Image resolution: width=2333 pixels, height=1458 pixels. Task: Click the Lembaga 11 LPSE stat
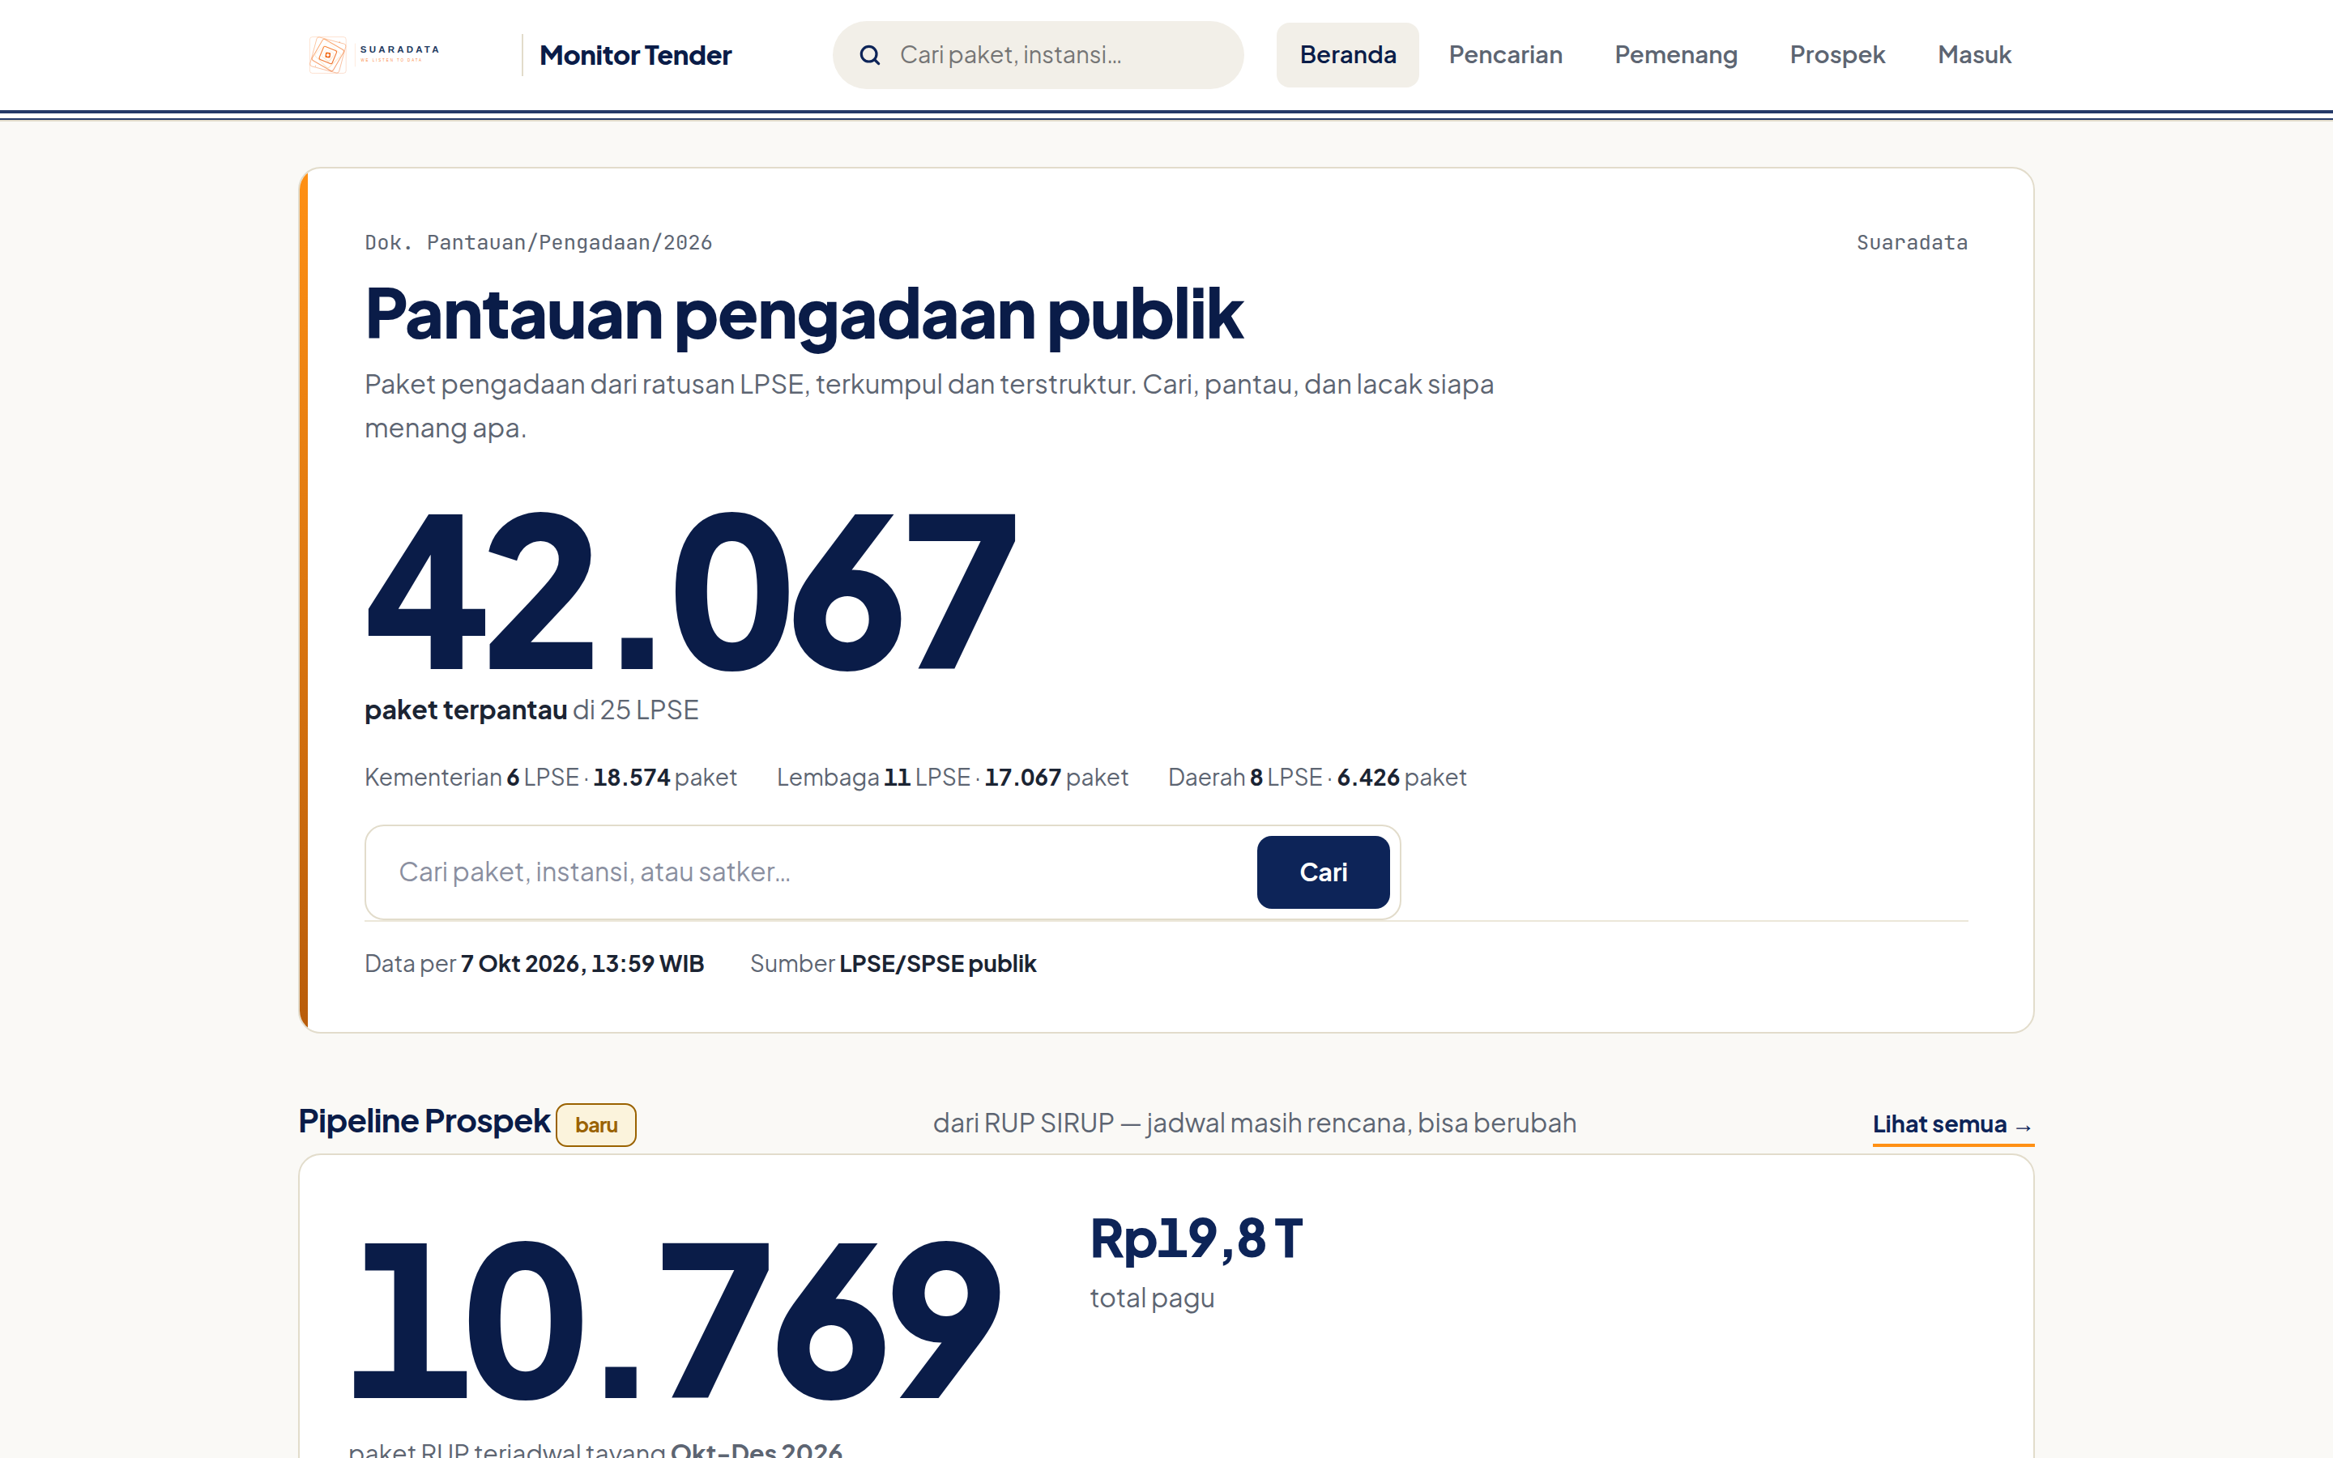pyautogui.click(x=953, y=778)
